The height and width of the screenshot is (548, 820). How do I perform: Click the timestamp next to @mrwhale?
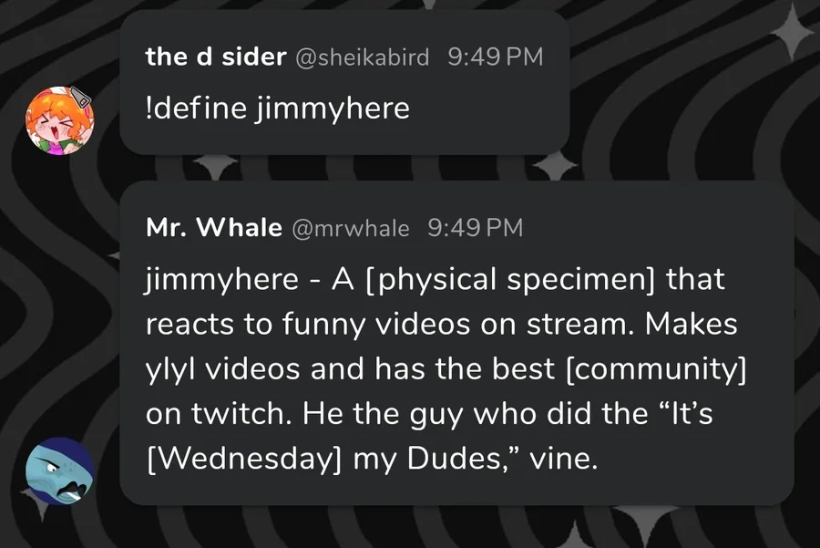(475, 228)
